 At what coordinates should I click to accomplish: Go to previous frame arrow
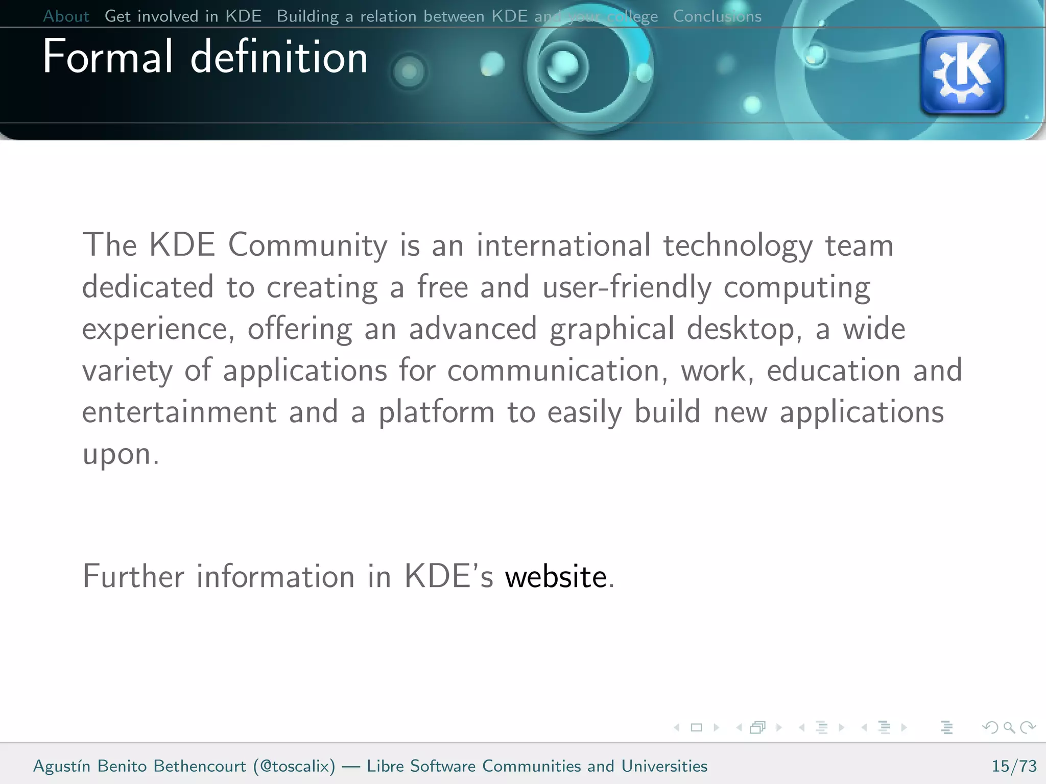[739, 728]
